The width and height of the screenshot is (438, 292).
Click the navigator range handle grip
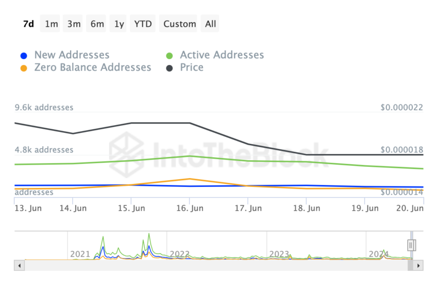[412, 245]
